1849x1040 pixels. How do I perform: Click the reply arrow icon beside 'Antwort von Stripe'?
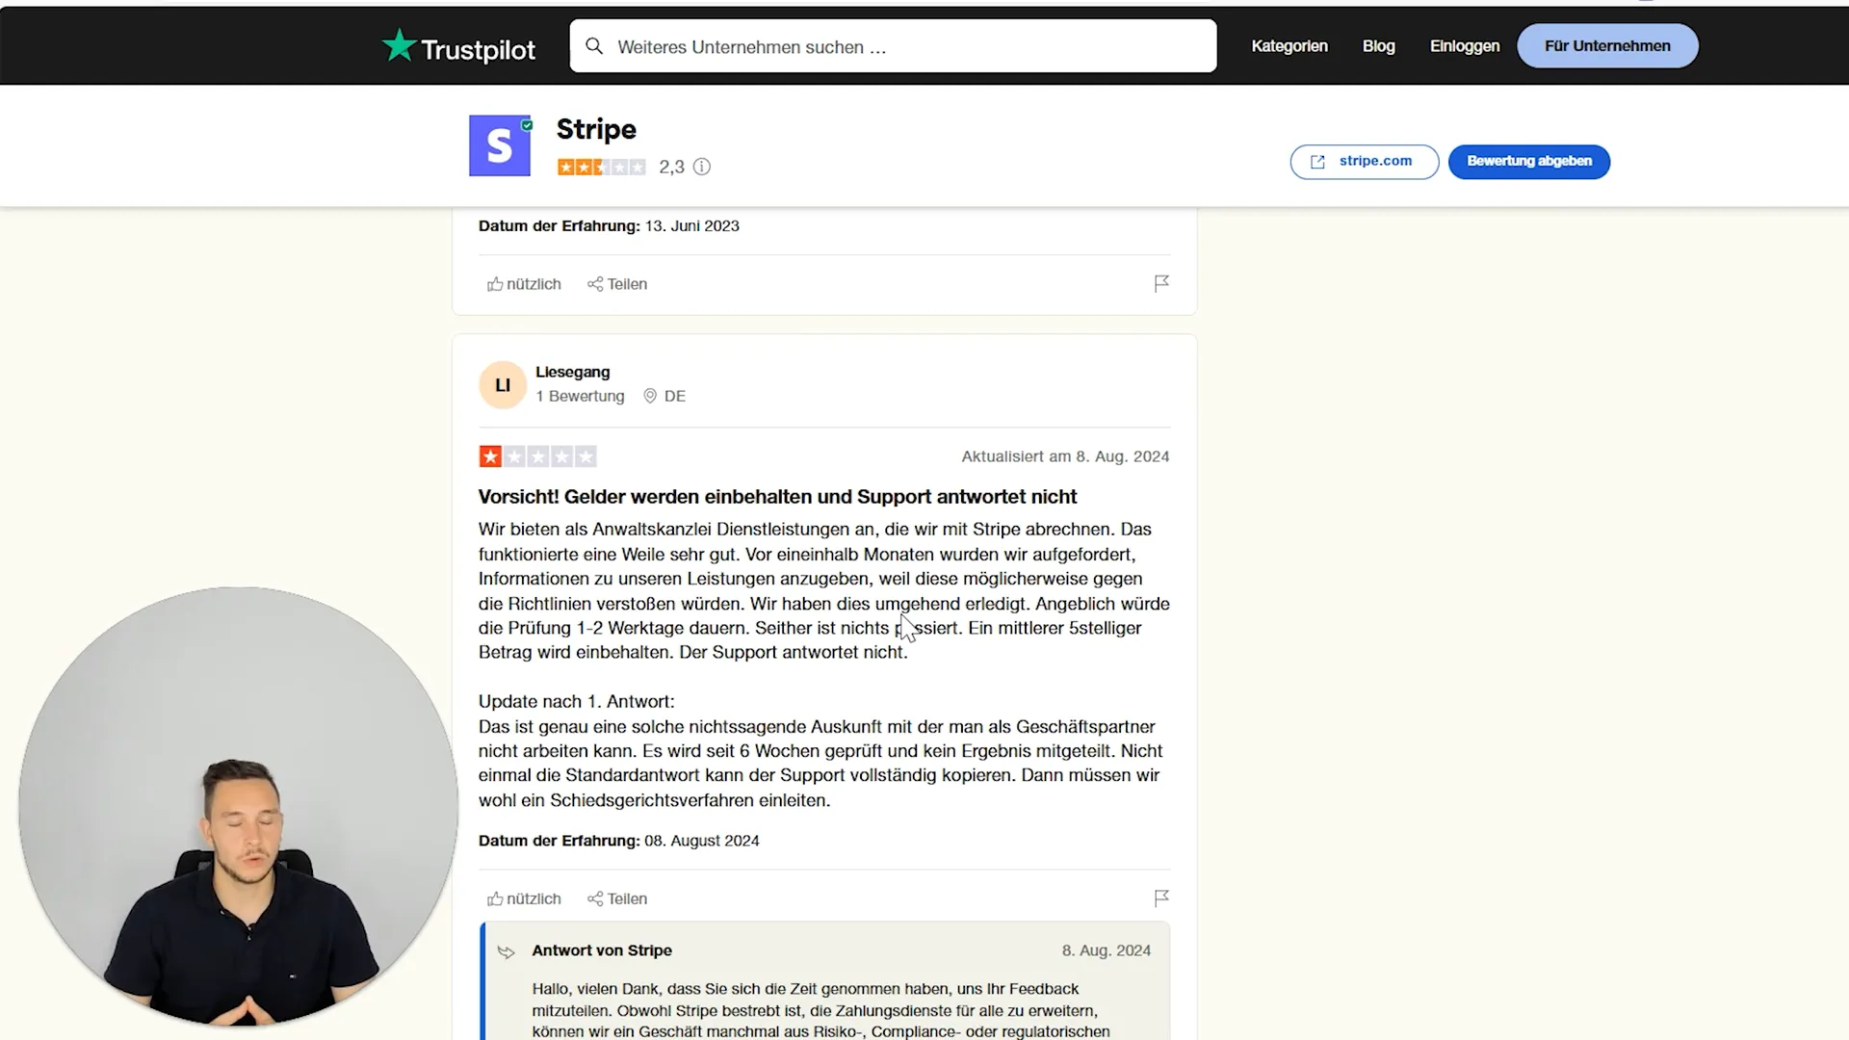click(507, 951)
